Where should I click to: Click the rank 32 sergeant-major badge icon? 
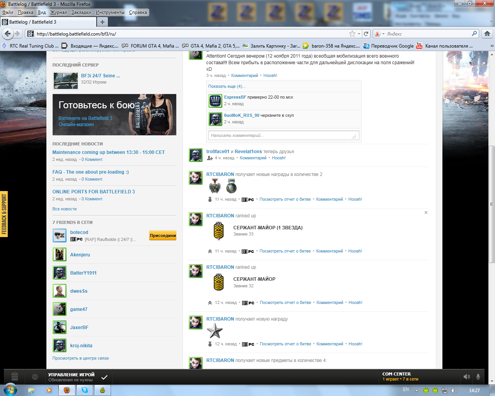tap(219, 282)
